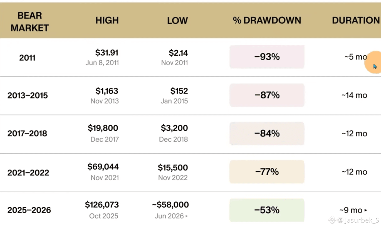
Task: Click the BEAR MARKET column header
Action: coord(30,21)
